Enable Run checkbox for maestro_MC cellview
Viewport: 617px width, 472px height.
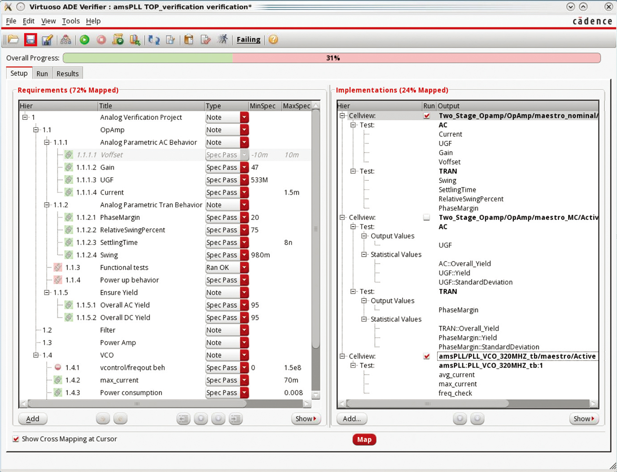point(426,218)
